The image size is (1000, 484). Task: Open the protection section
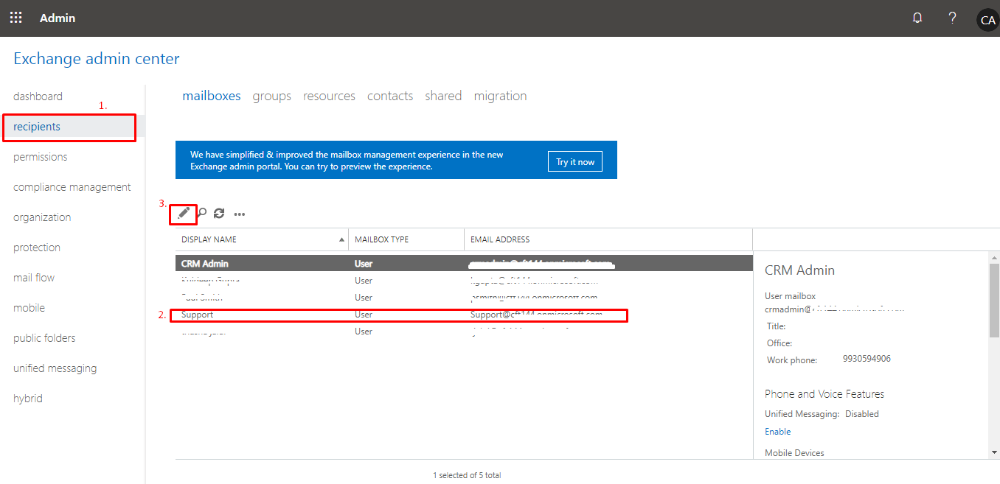point(37,248)
